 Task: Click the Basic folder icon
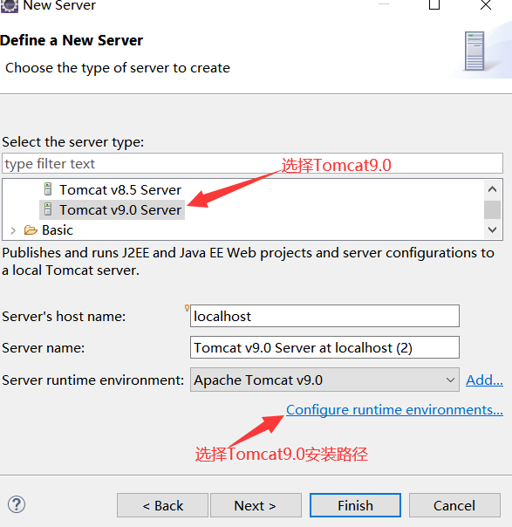[x=31, y=230]
